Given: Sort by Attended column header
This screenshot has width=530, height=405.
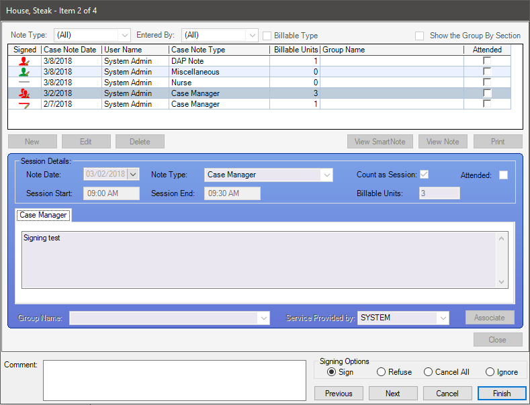Looking at the screenshot, I should pyautogui.click(x=487, y=50).
